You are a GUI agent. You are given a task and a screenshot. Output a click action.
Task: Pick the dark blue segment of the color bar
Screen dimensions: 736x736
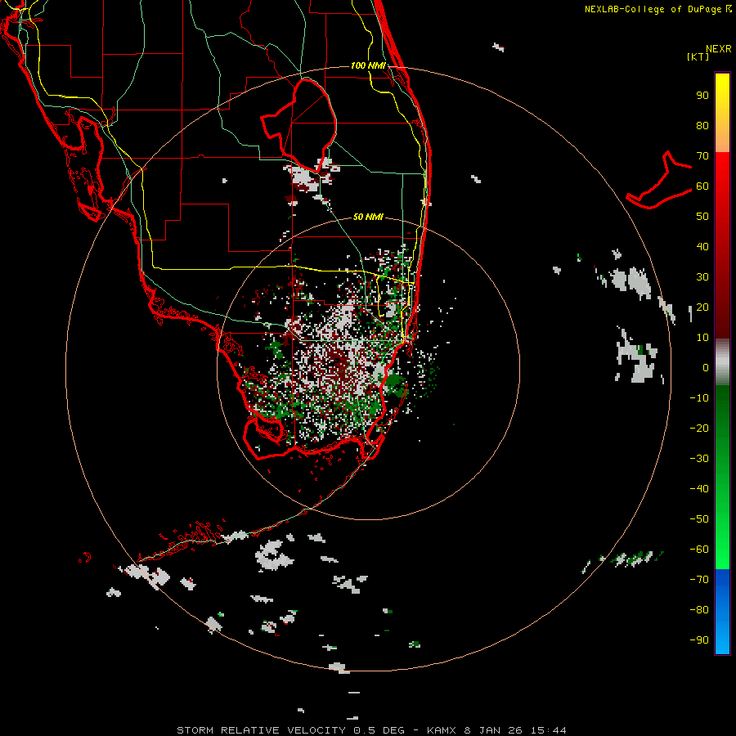722,578
